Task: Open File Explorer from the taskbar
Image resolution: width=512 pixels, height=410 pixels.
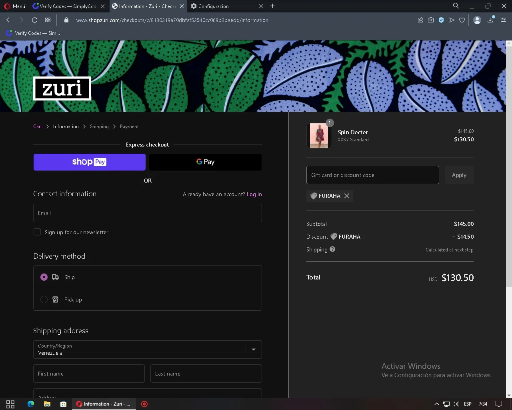Action: coord(47,404)
